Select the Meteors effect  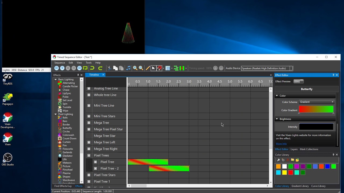pyautogui.click(x=67, y=163)
